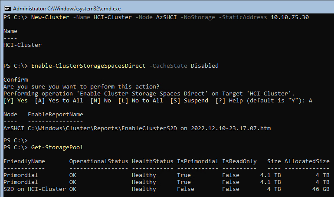
Task: Click the [S] Suspend option text
Action: point(189,101)
